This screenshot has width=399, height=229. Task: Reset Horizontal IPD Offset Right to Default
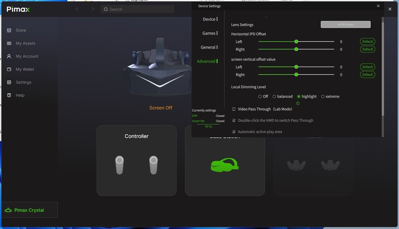coord(367,49)
